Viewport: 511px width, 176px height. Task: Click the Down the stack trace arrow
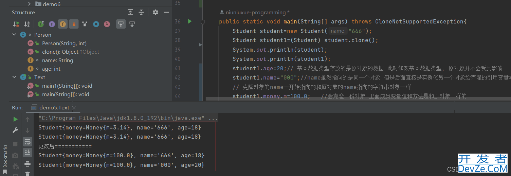coord(28,130)
